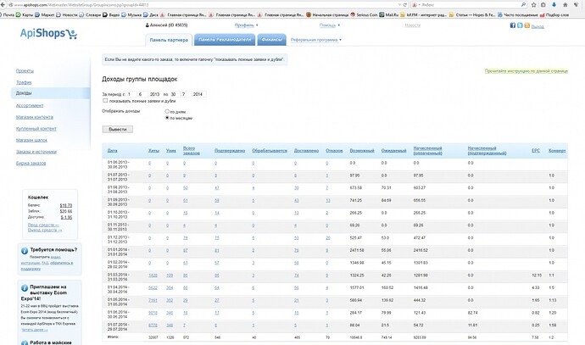Click the Вывести button
Screen dimensions: 585x345
coord(118,130)
